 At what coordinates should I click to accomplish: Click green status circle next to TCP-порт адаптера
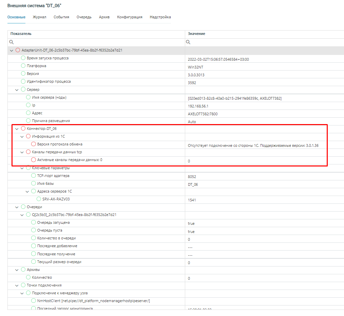(34, 176)
